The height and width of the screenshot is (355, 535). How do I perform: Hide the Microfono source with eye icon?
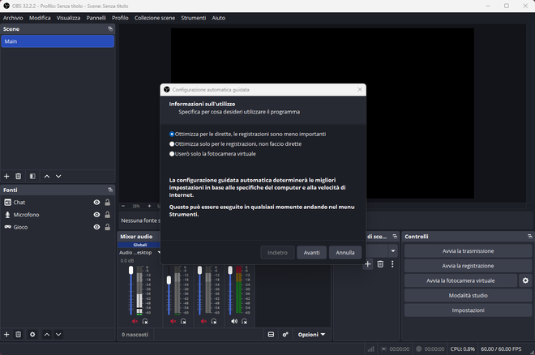click(x=97, y=215)
